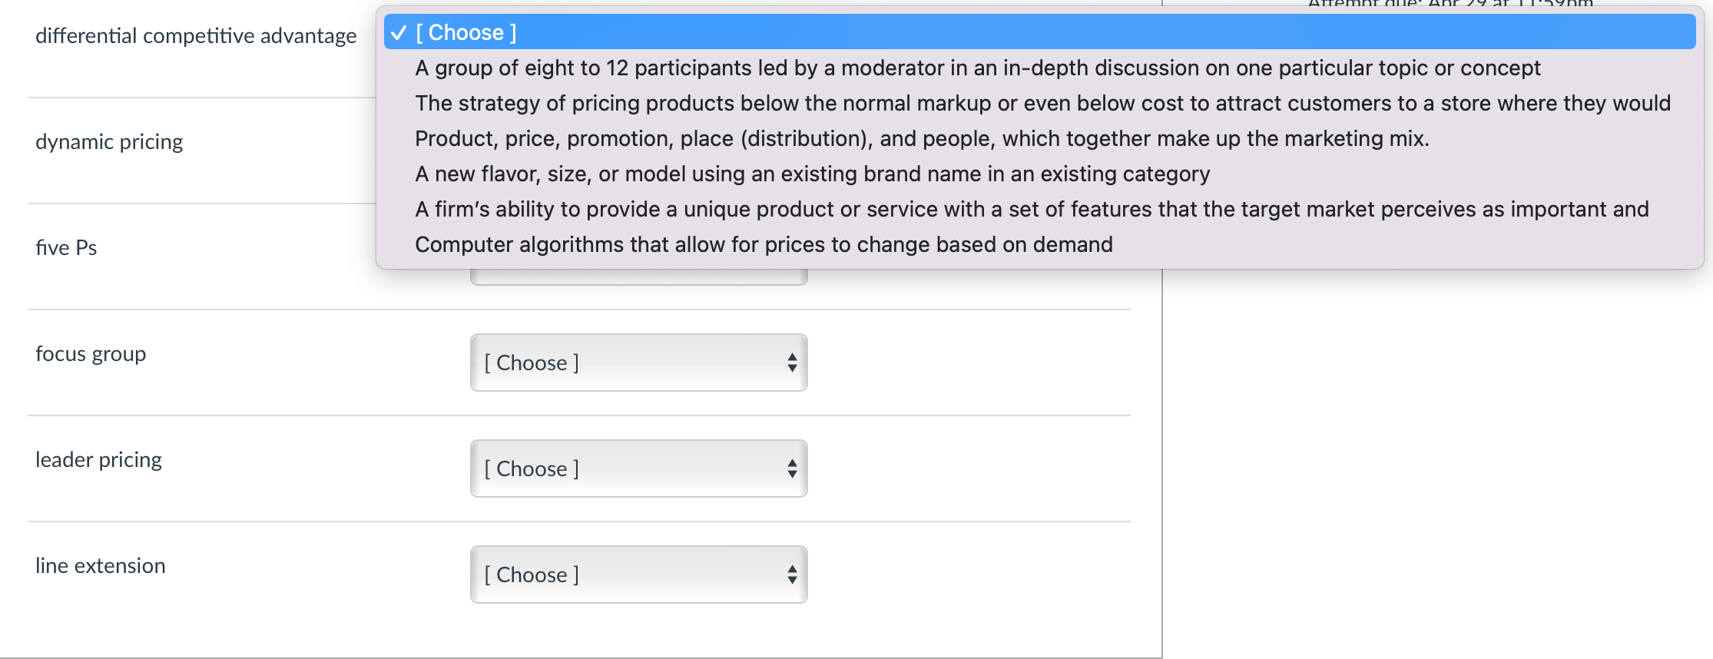Click the "five Ps" term label
Viewport: 1713px width, 659px height.
(x=66, y=247)
